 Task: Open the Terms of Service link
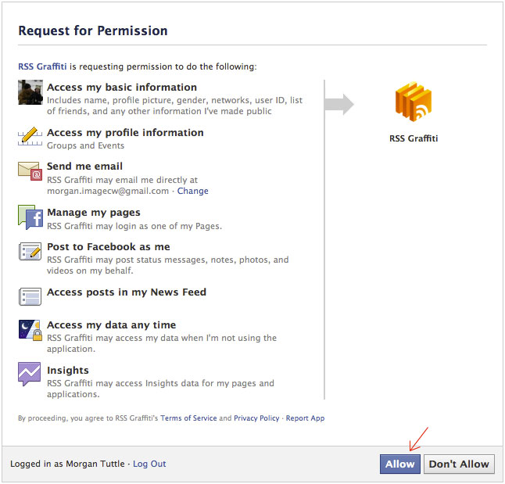pos(188,418)
